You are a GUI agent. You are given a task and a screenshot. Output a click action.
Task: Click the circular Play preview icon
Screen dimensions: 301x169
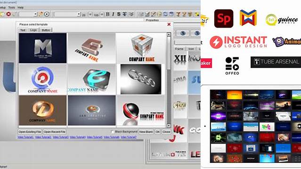click(x=47, y=14)
